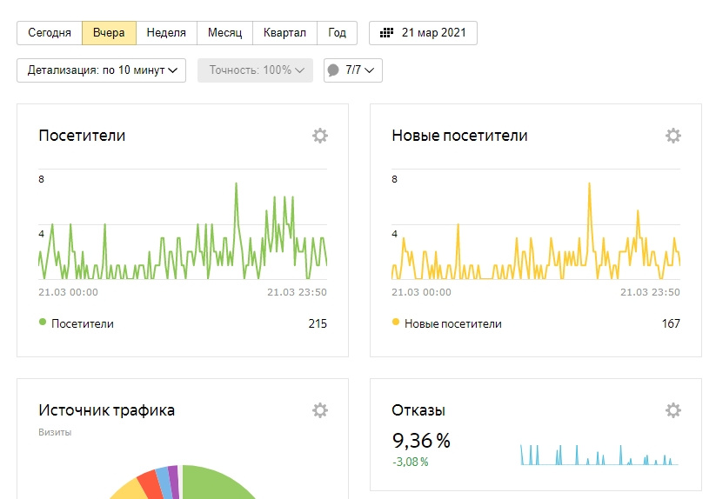Image resolution: width=716 pixels, height=499 pixels.
Task: Open settings gear of Отказы widget
Action: tap(673, 410)
